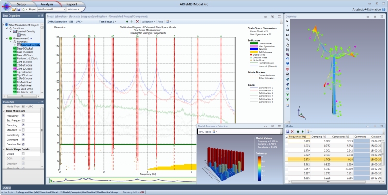Click the last icon at bottom of Geometry toolbar
This screenshot has height=195, width=388.
[287, 106]
